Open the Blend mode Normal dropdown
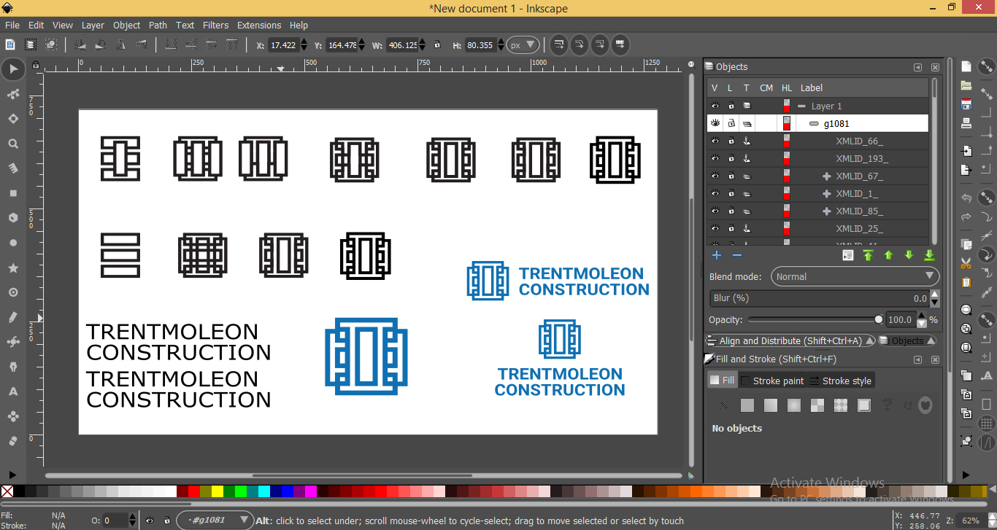The width and height of the screenshot is (997, 530). [855, 276]
